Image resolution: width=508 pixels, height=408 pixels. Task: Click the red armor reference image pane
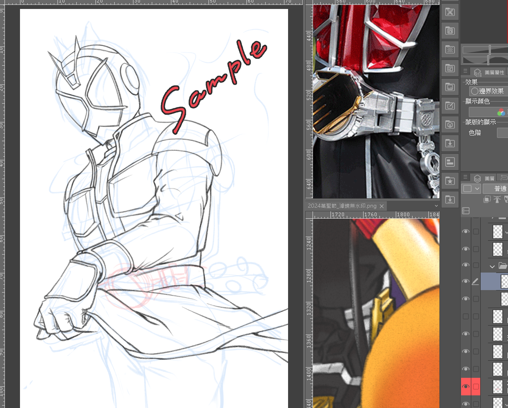[x=376, y=101]
